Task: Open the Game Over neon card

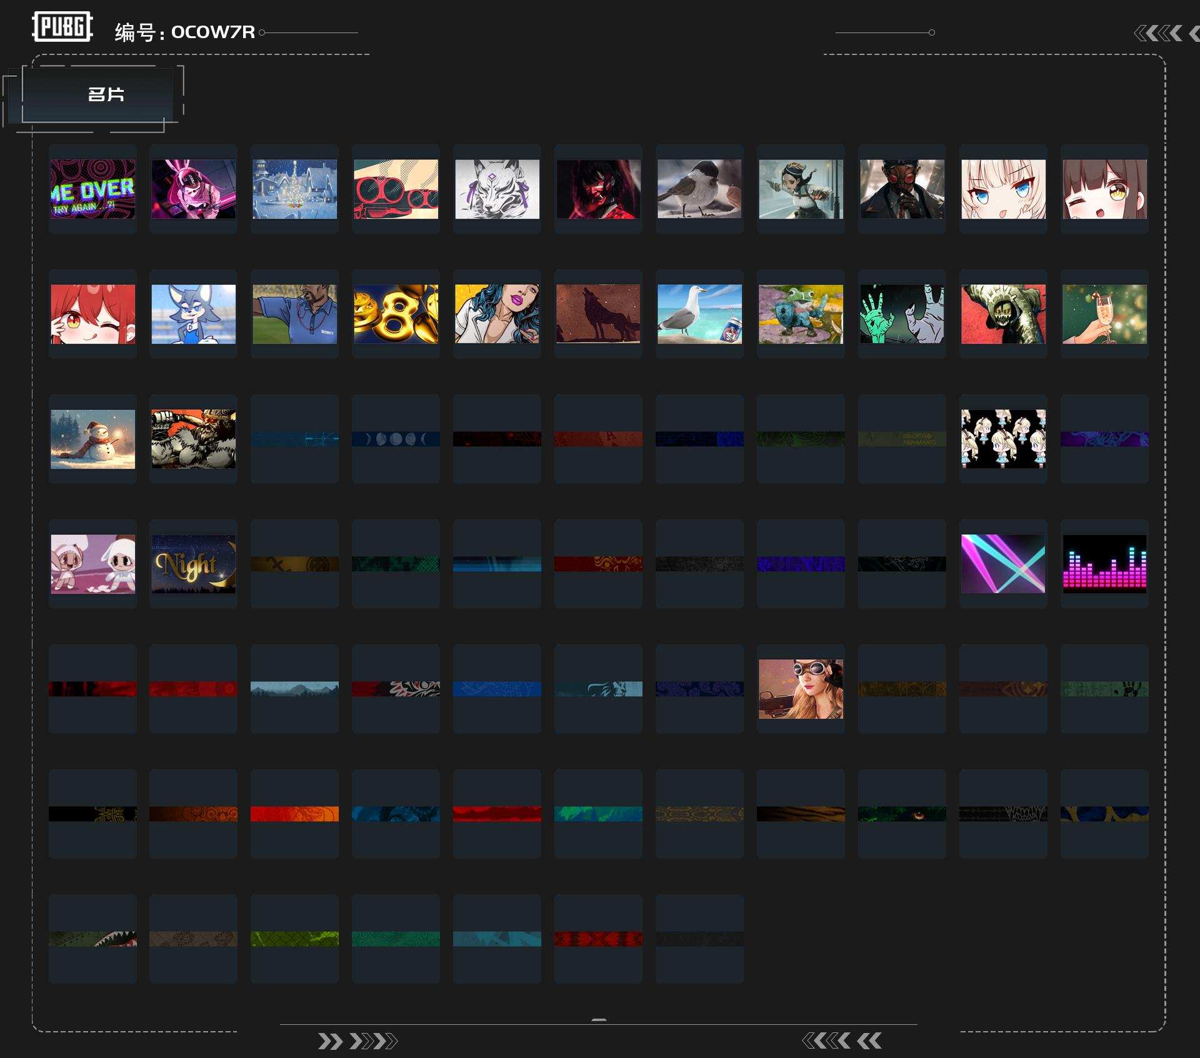Action: 92,189
